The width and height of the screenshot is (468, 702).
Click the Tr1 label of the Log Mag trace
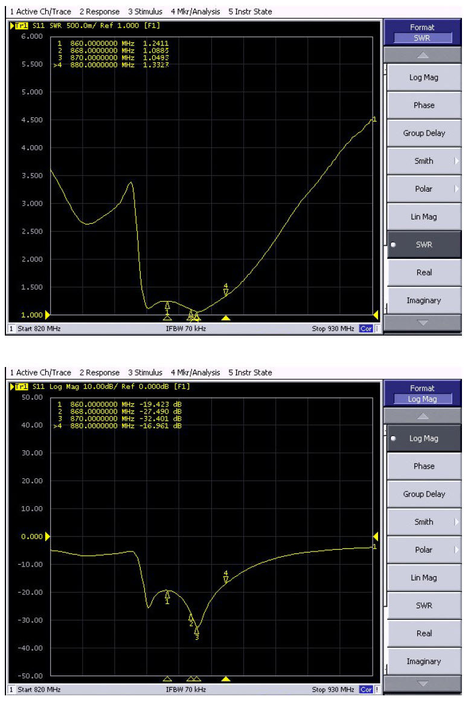[x=21, y=386]
